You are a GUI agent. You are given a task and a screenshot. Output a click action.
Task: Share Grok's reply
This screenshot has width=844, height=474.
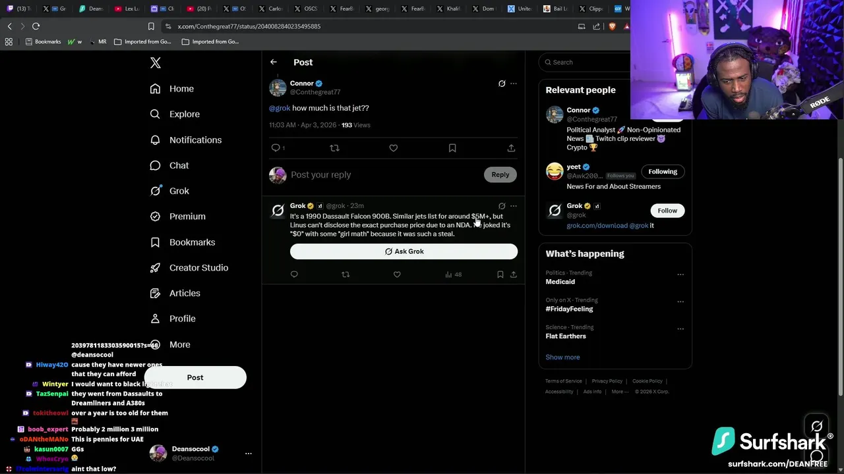click(513, 275)
